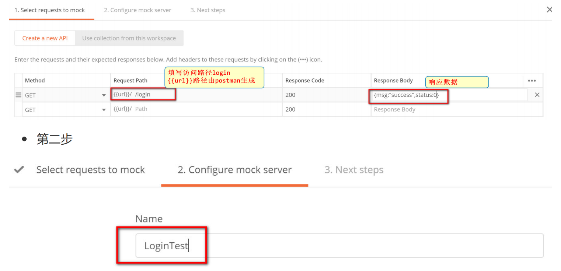Select large '2. Configure mock server' step
The height and width of the screenshot is (271, 561).
235,170
